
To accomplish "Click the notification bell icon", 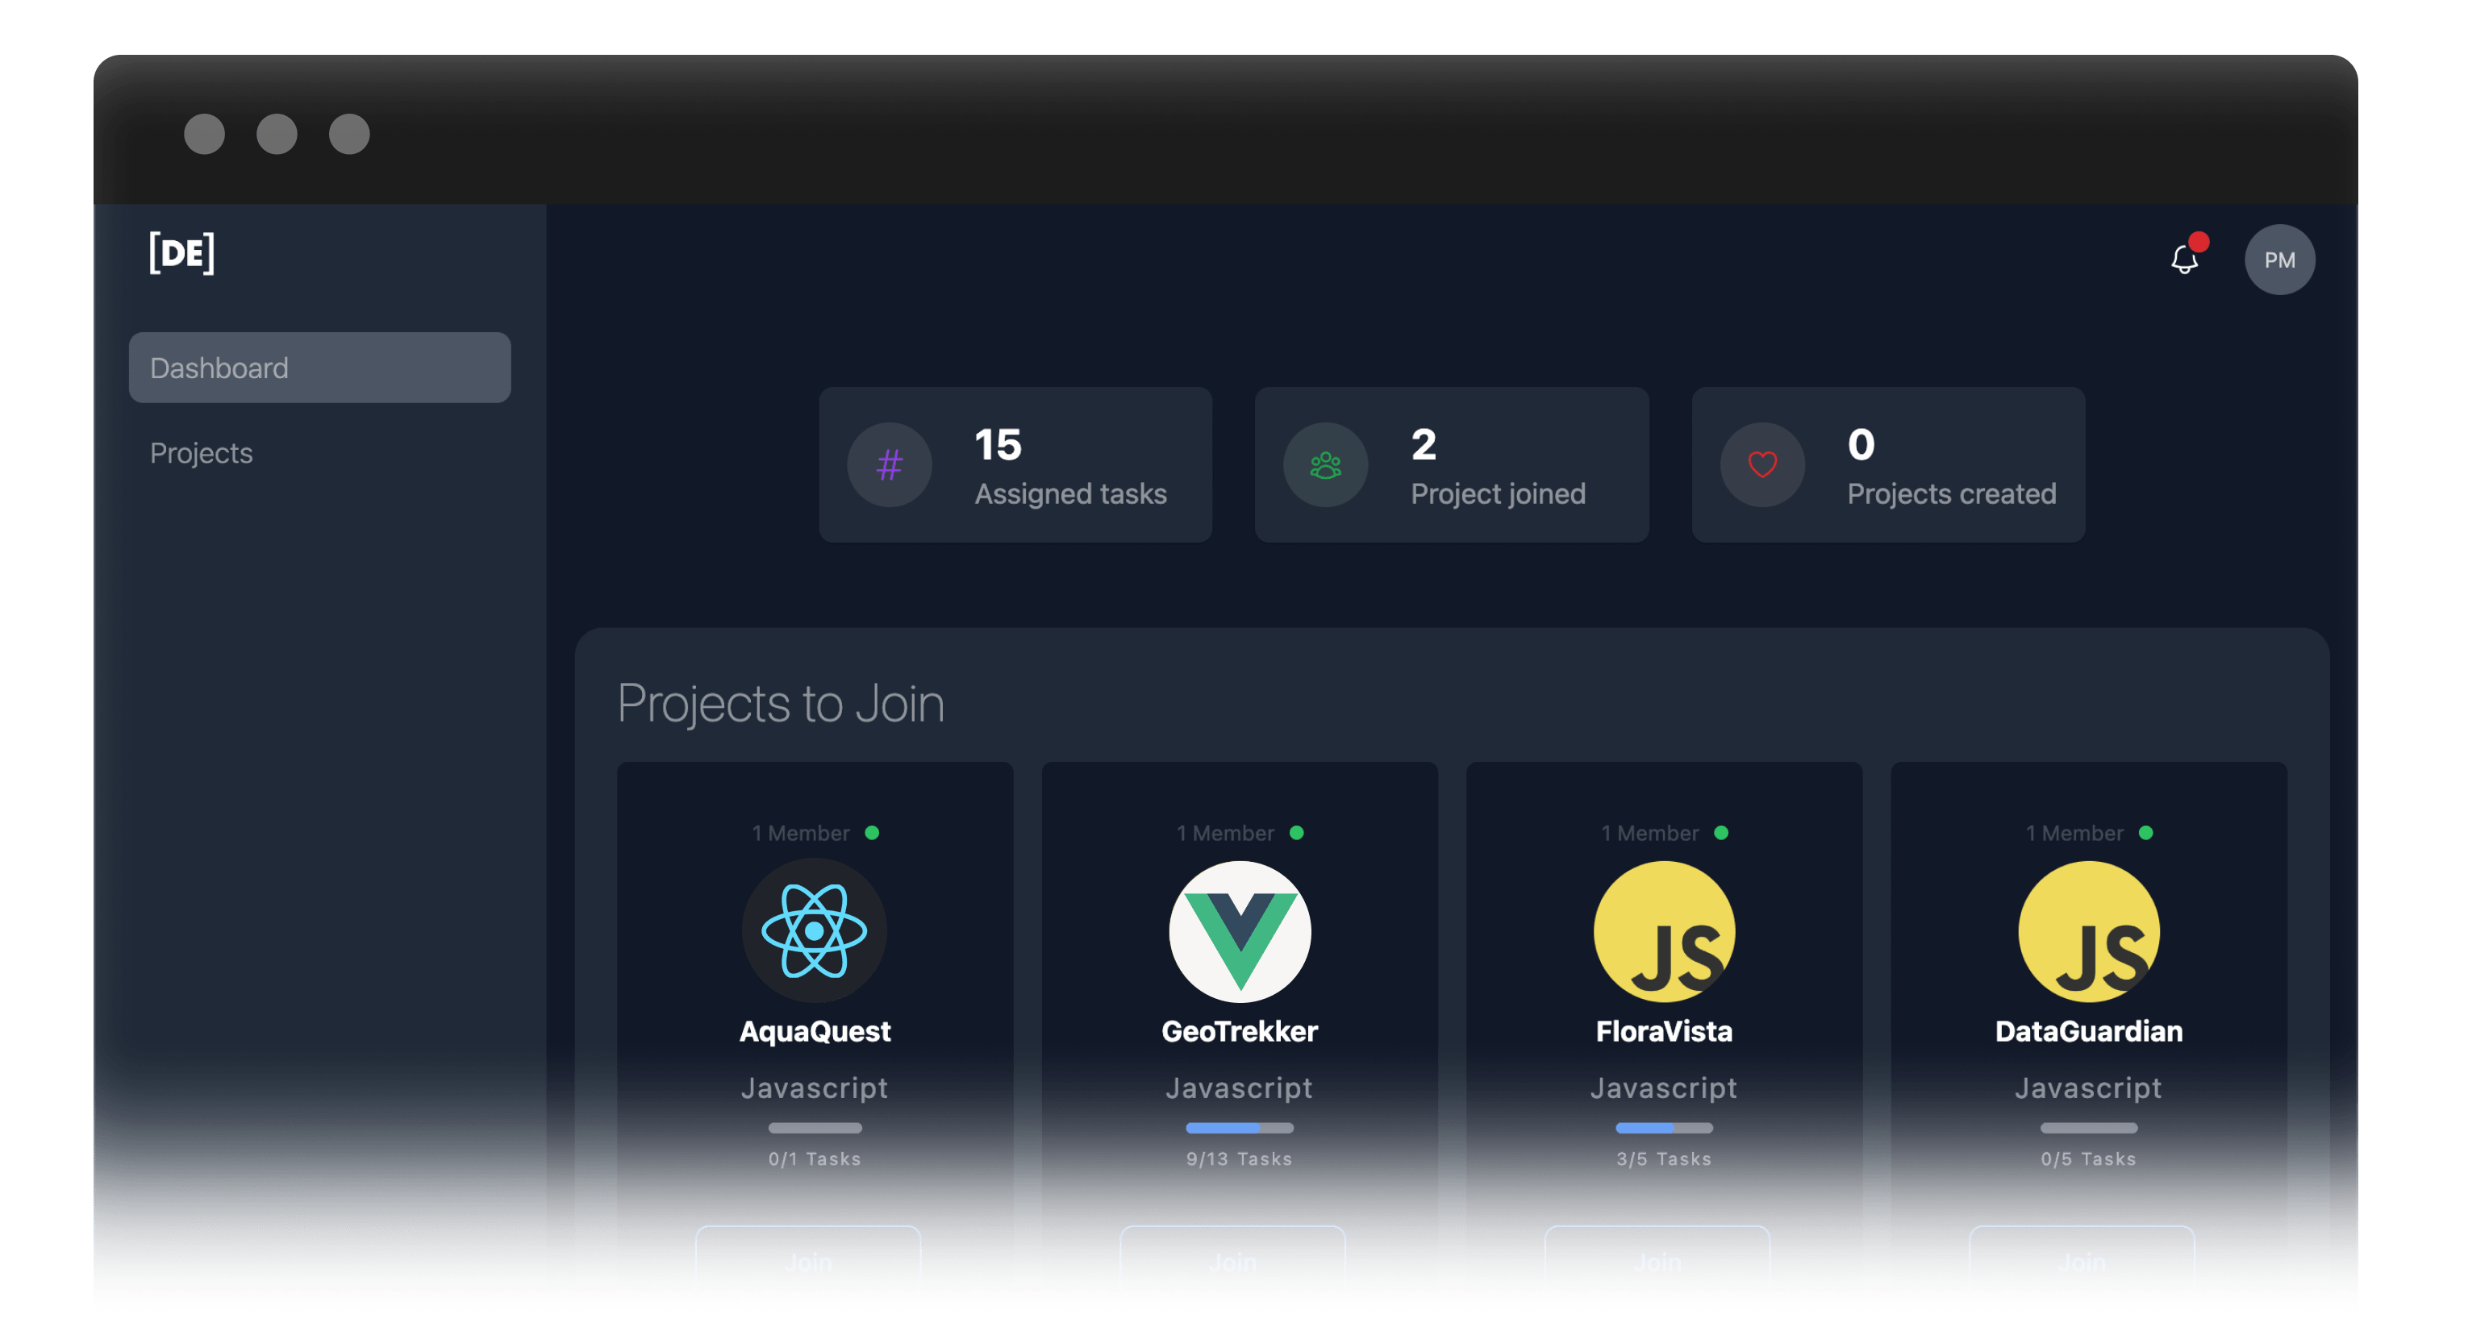I will pyautogui.click(x=2184, y=260).
